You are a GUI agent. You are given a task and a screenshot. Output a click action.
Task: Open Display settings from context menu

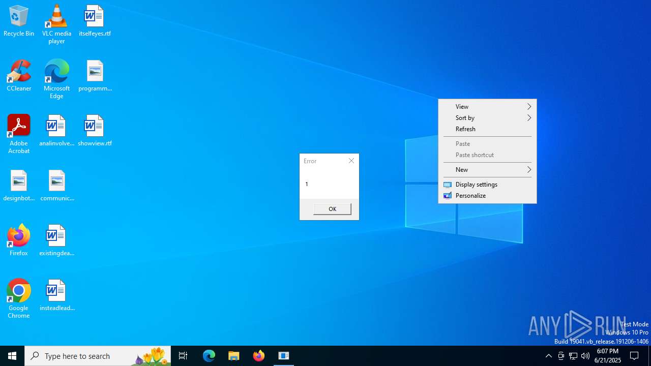[487, 185]
